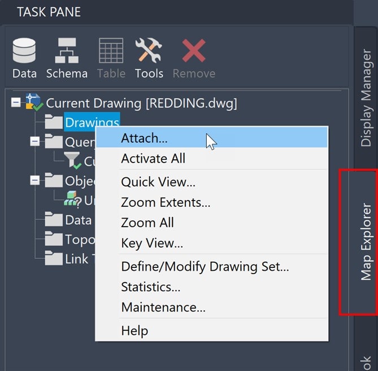The height and width of the screenshot is (371, 378).
Task: Click the Link Templates folder icon
Action: pyautogui.click(x=54, y=258)
